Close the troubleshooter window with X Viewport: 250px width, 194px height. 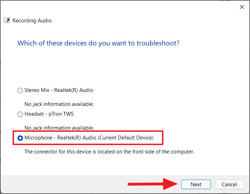[242, 7]
